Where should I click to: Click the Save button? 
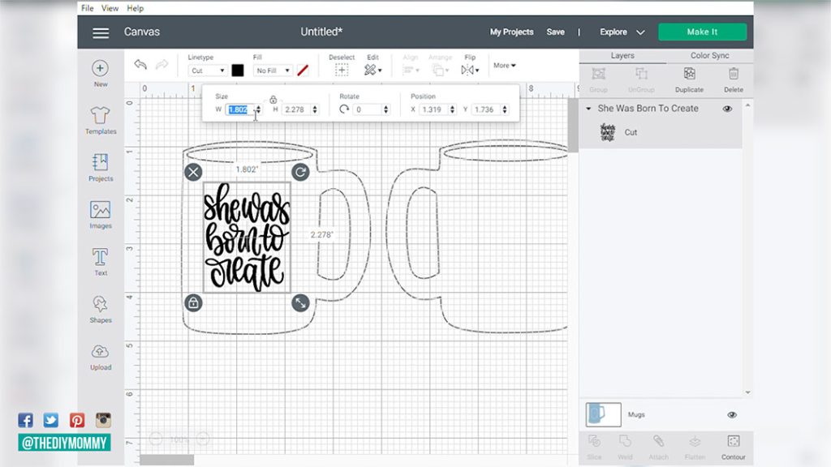coord(555,32)
